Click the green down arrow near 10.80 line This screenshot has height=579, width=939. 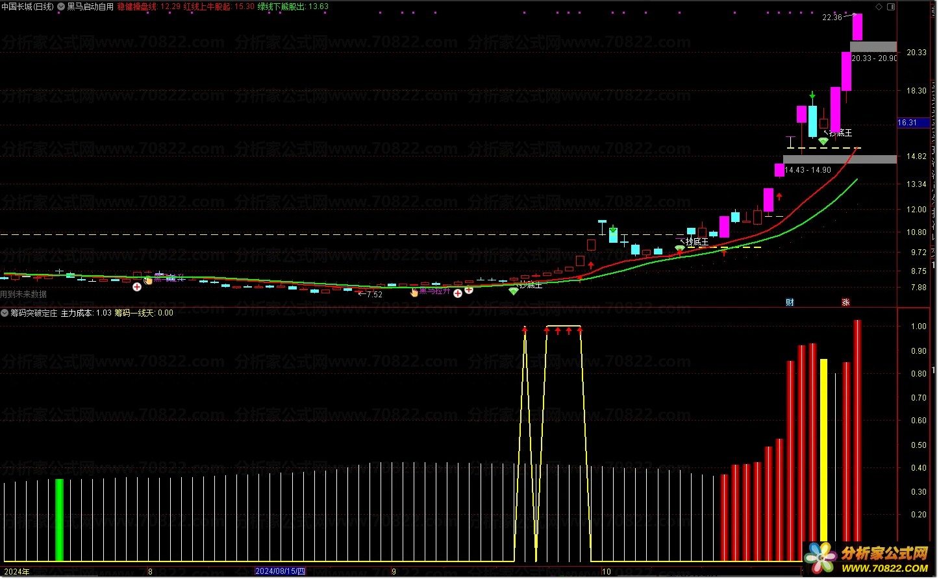pyautogui.click(x=613, y=229)
